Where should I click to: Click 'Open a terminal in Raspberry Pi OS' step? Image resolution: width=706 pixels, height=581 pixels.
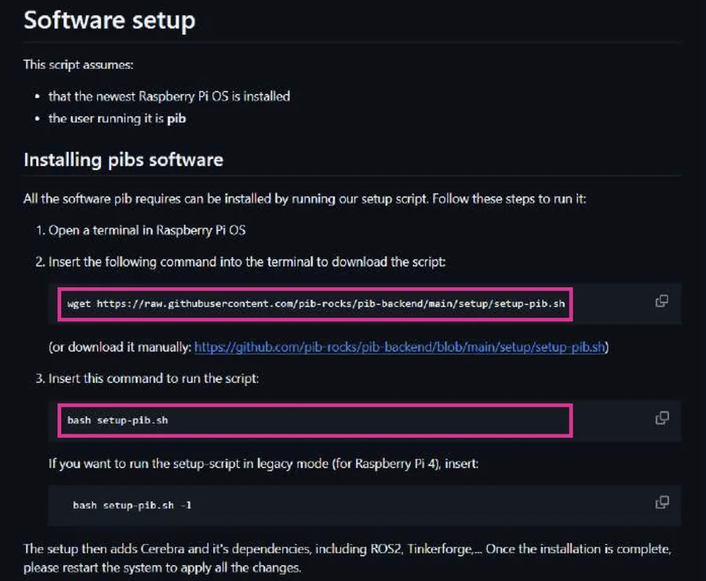147,231
